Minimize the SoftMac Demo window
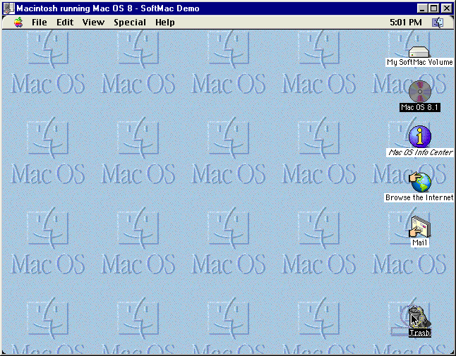The width and height of the screenshot is (456, 356). point(422,8)
